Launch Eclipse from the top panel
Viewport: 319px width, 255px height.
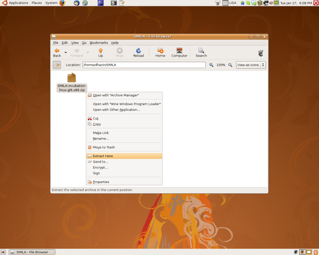coord(100,3)
